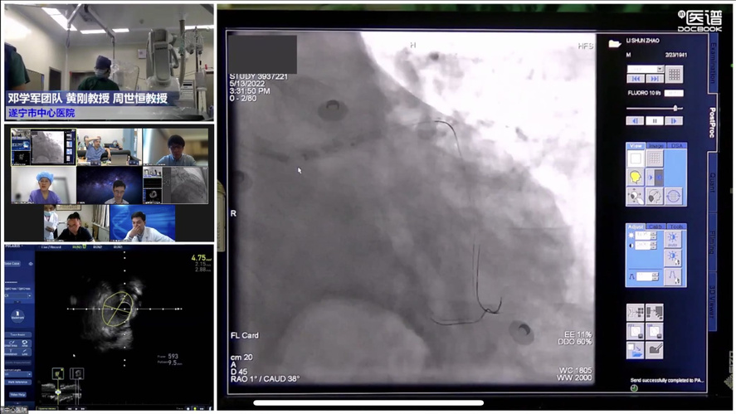Select the head profile view icon
736x414 pixels.
click(636, 177)
